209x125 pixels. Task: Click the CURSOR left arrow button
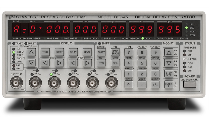73,63
